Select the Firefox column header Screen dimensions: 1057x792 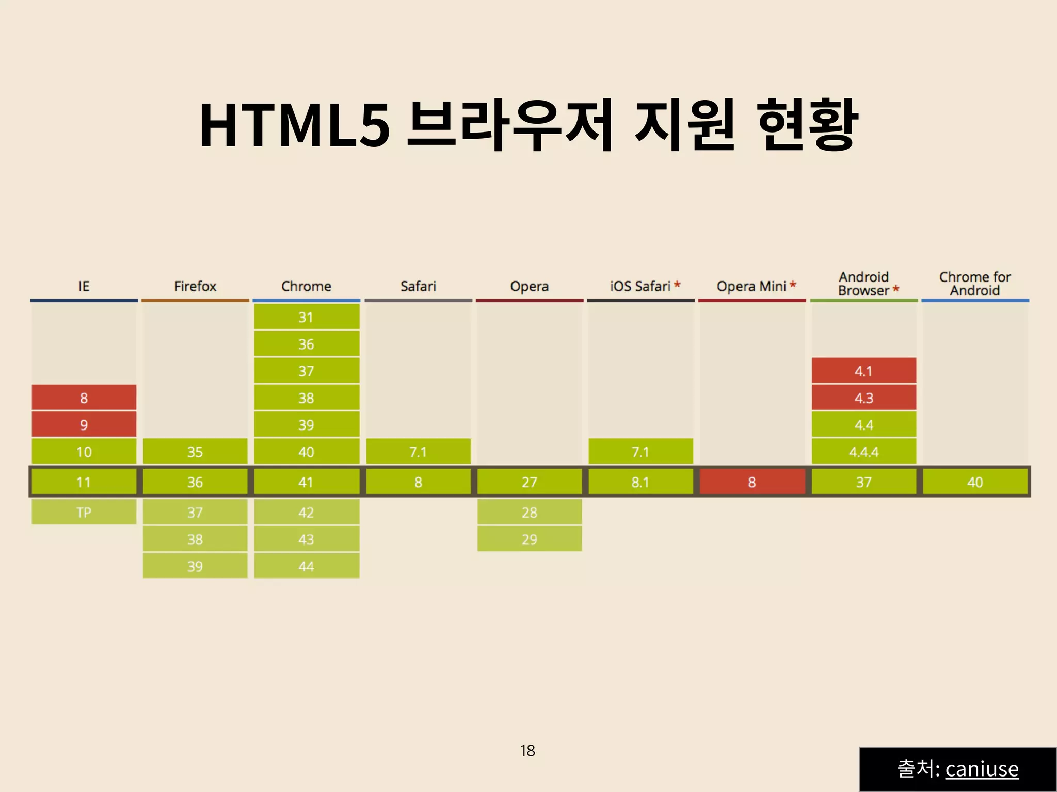click(x=195, y=286)
